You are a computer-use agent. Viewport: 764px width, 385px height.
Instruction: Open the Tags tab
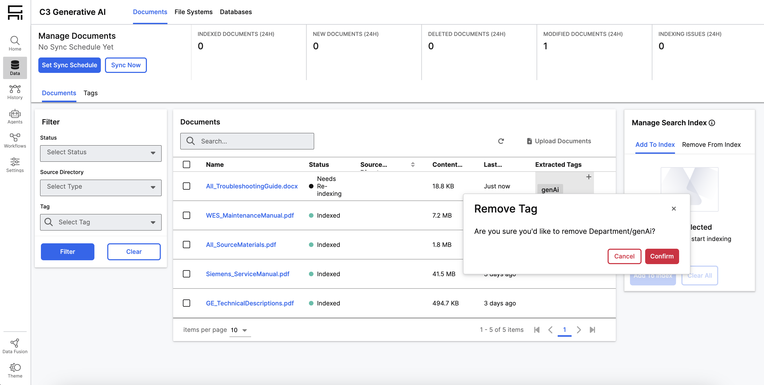coord(91,93)
